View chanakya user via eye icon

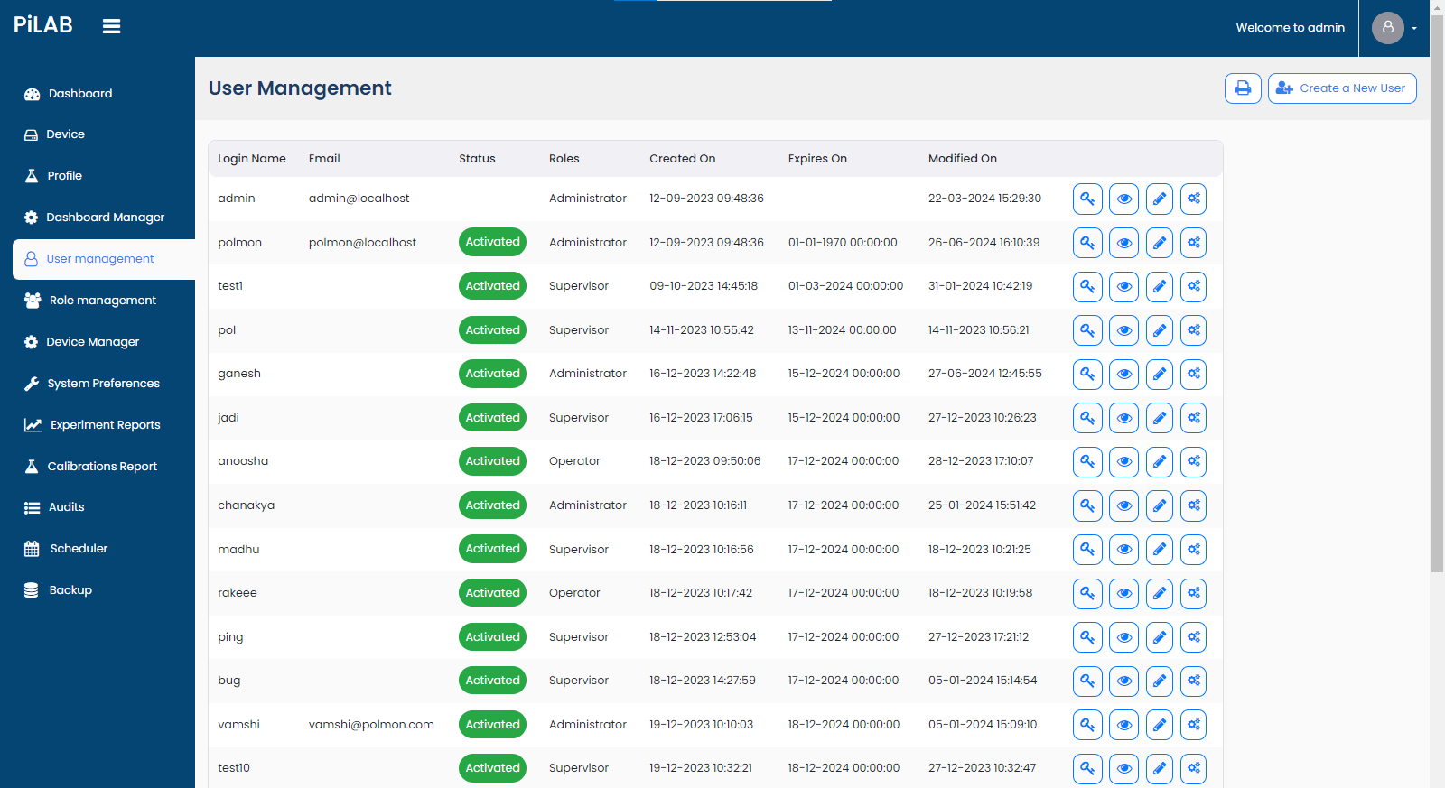click(1123, 505)
